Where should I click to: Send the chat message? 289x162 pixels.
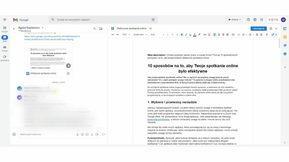104,134
